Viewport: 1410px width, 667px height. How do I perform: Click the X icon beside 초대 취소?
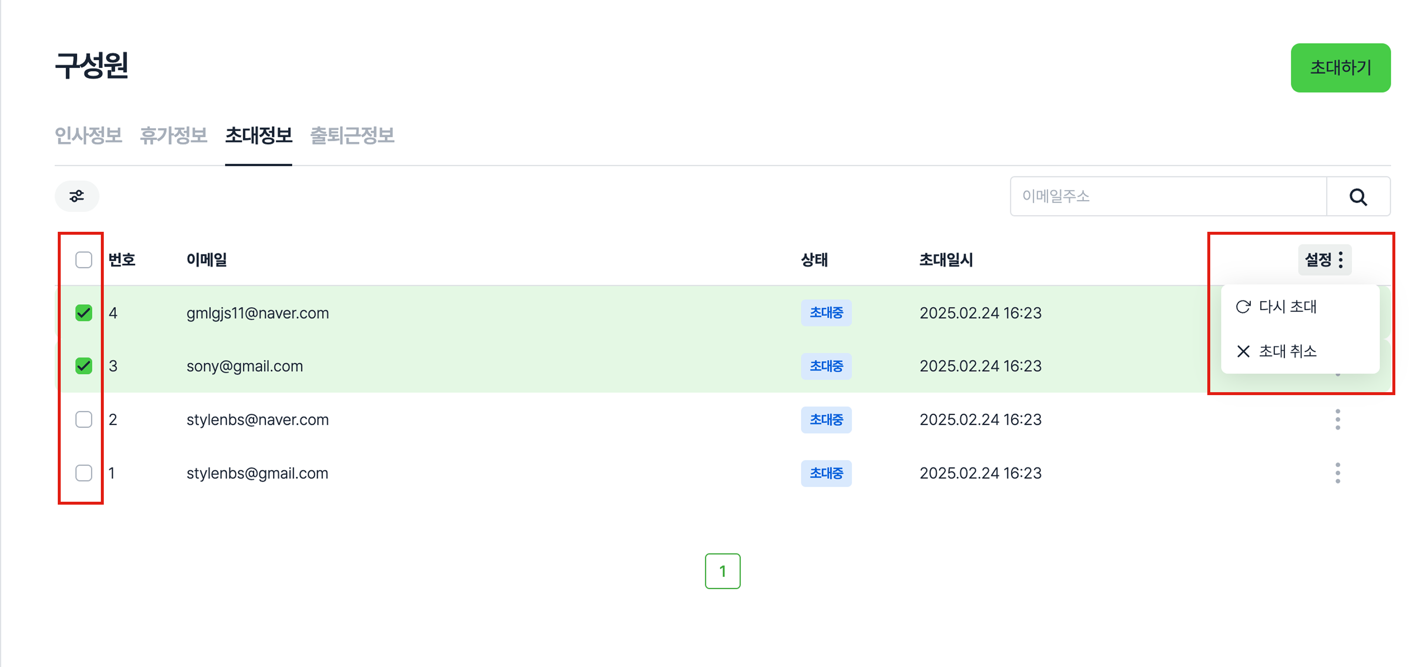[1243, 351]
